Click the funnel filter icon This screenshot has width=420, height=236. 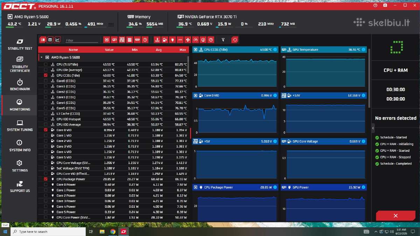click(223, 40)
